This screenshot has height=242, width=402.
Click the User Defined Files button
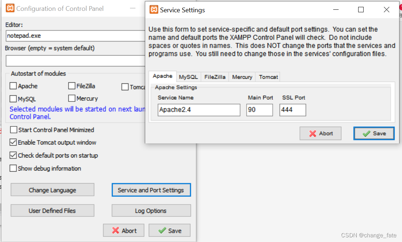click(x=52, y=211)
